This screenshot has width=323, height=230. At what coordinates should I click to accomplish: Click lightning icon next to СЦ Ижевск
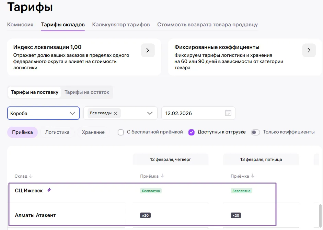(x=49, y=190)
